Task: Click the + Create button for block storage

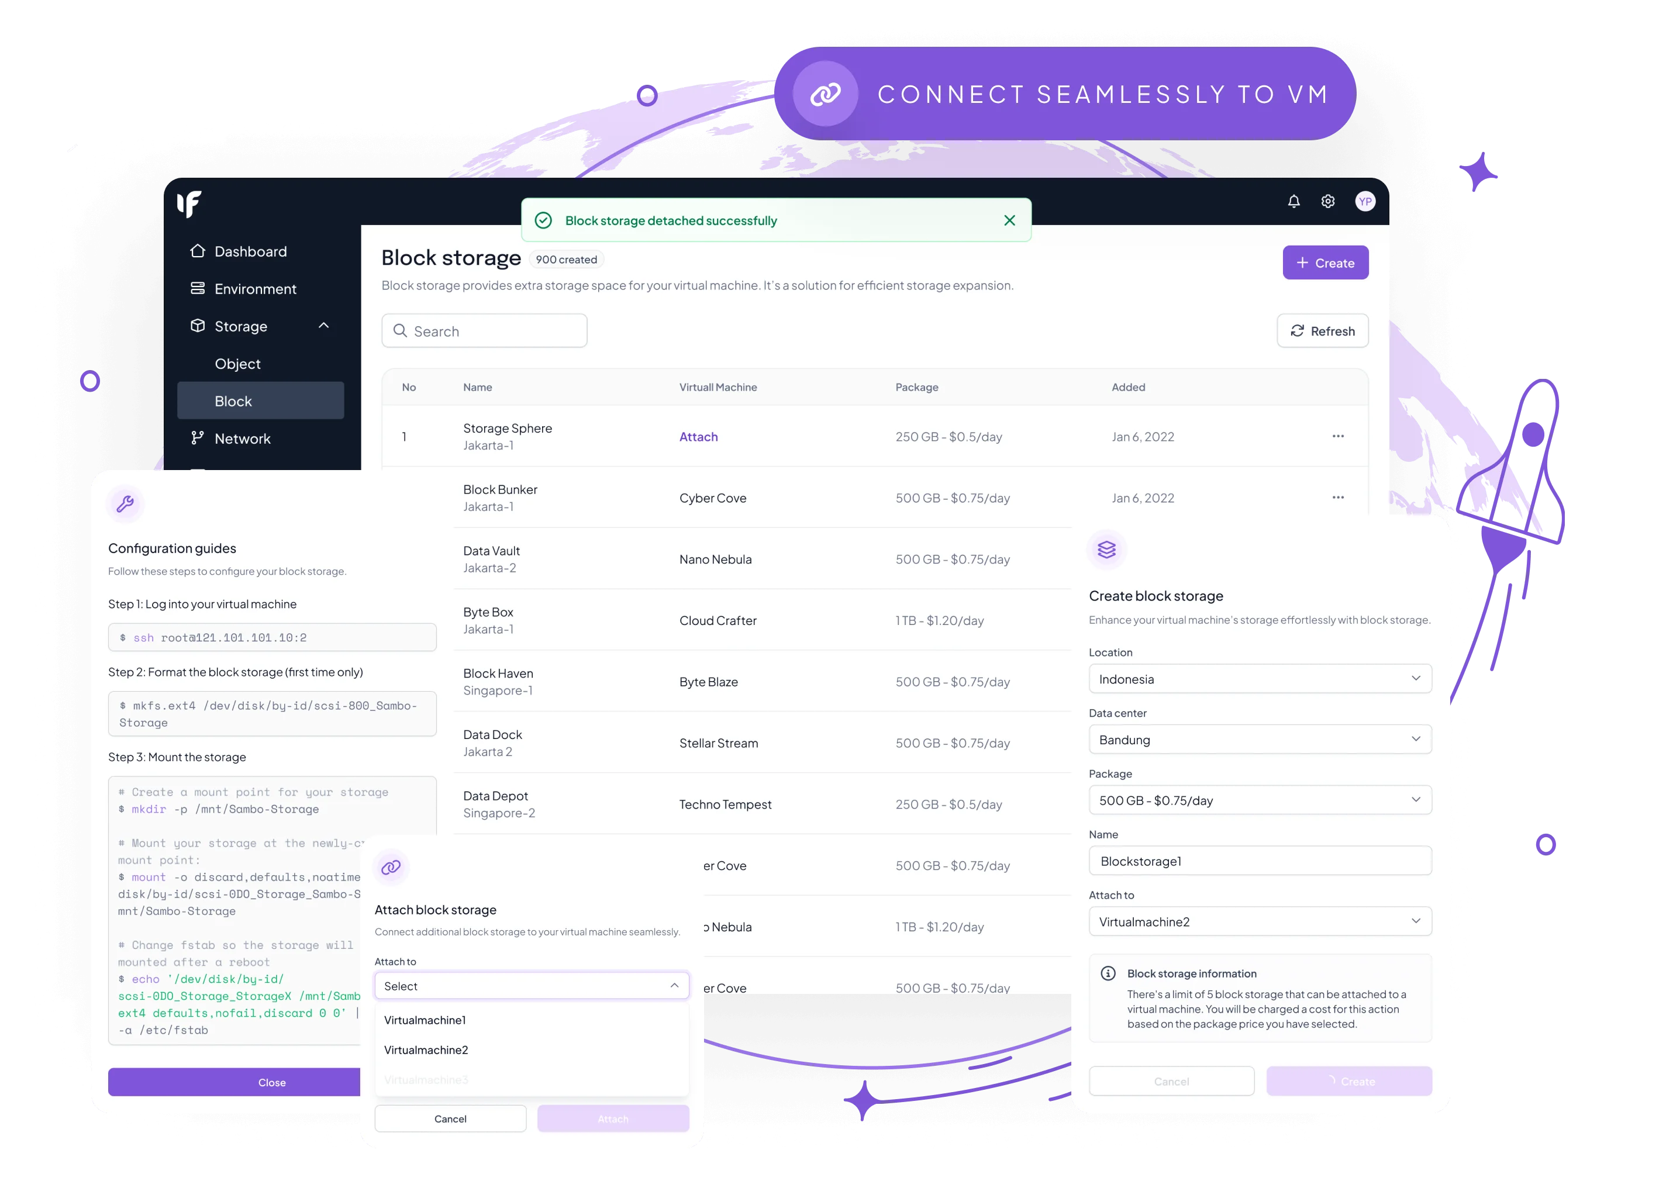Action: [x=1326, y=262]
